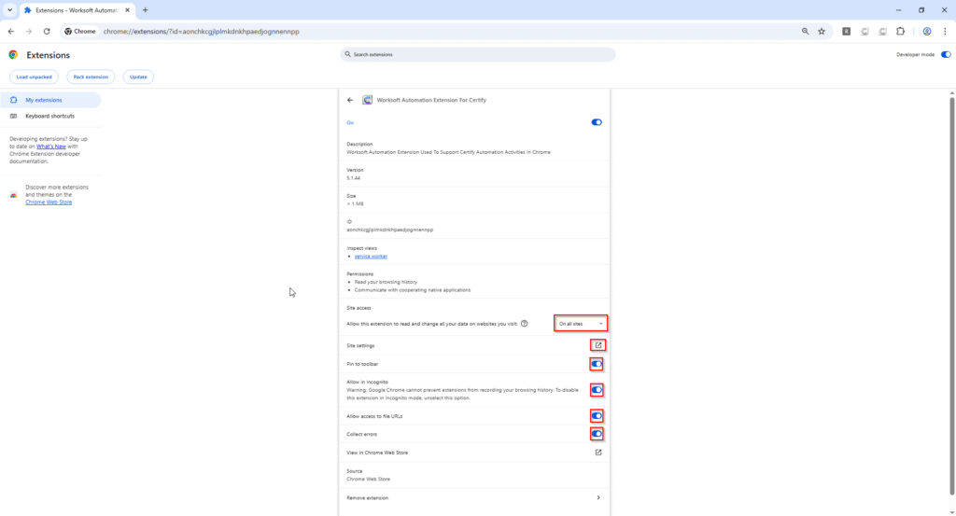
Task: Open a new tab with plus icon
Action: pos(145,10)
